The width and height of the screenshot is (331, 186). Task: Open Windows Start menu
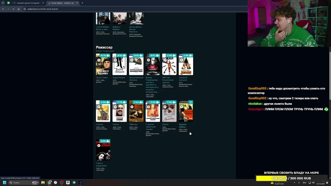point(4,183)
